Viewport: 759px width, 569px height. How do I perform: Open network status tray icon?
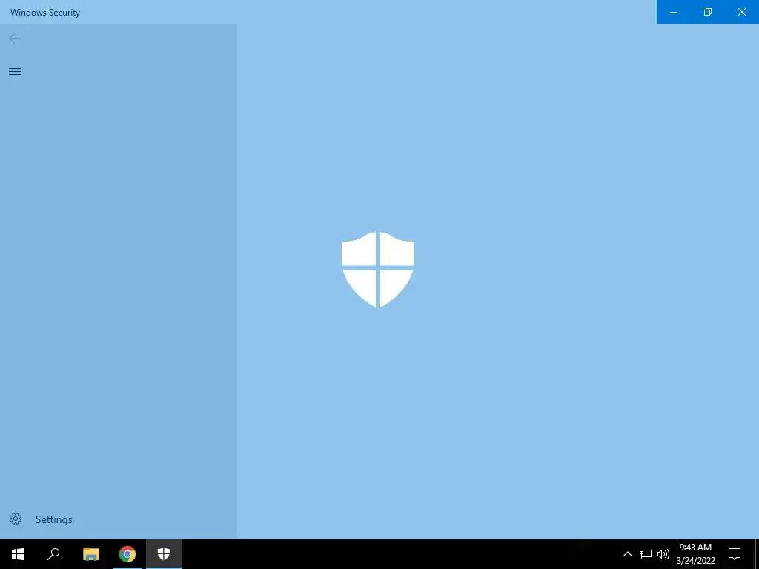point(646,554)
